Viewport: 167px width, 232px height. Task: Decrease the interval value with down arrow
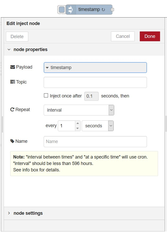tap(78, 128)
